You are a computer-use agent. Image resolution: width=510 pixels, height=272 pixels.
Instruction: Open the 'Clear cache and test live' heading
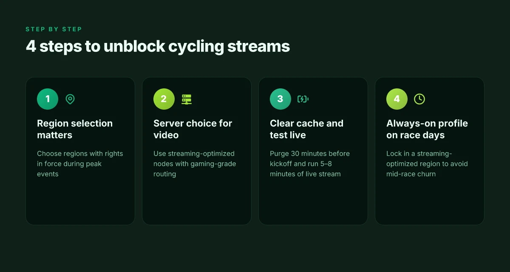click(x=306, y=129)
